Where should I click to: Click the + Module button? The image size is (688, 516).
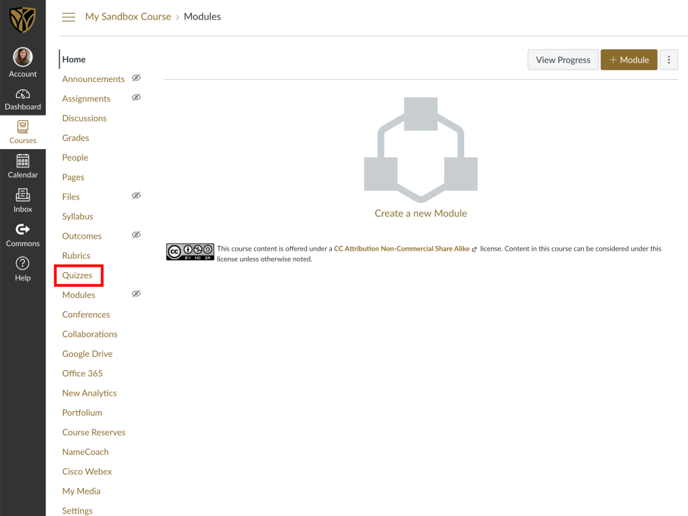click(629, 60)
